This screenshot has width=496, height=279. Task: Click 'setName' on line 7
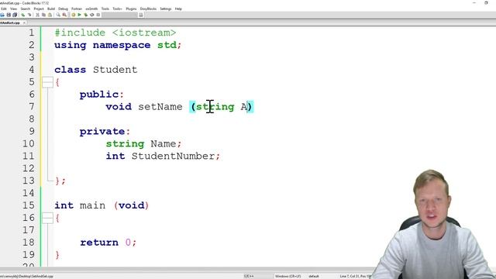pyautogui.click(x=160, y=107)
